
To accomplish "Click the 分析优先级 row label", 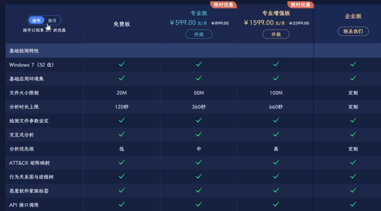I will pyautogui.click(x=22, y=149).
